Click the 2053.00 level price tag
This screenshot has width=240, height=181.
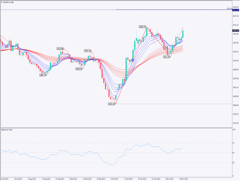235,10
